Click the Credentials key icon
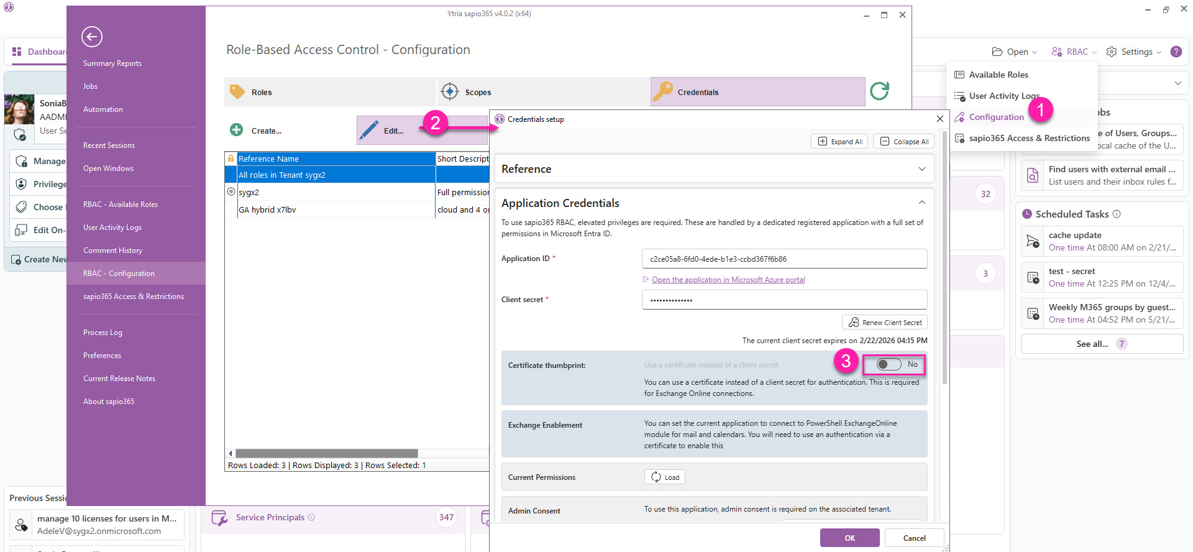The height and width of the screenshot is (552, 1193). pos(663,91)
